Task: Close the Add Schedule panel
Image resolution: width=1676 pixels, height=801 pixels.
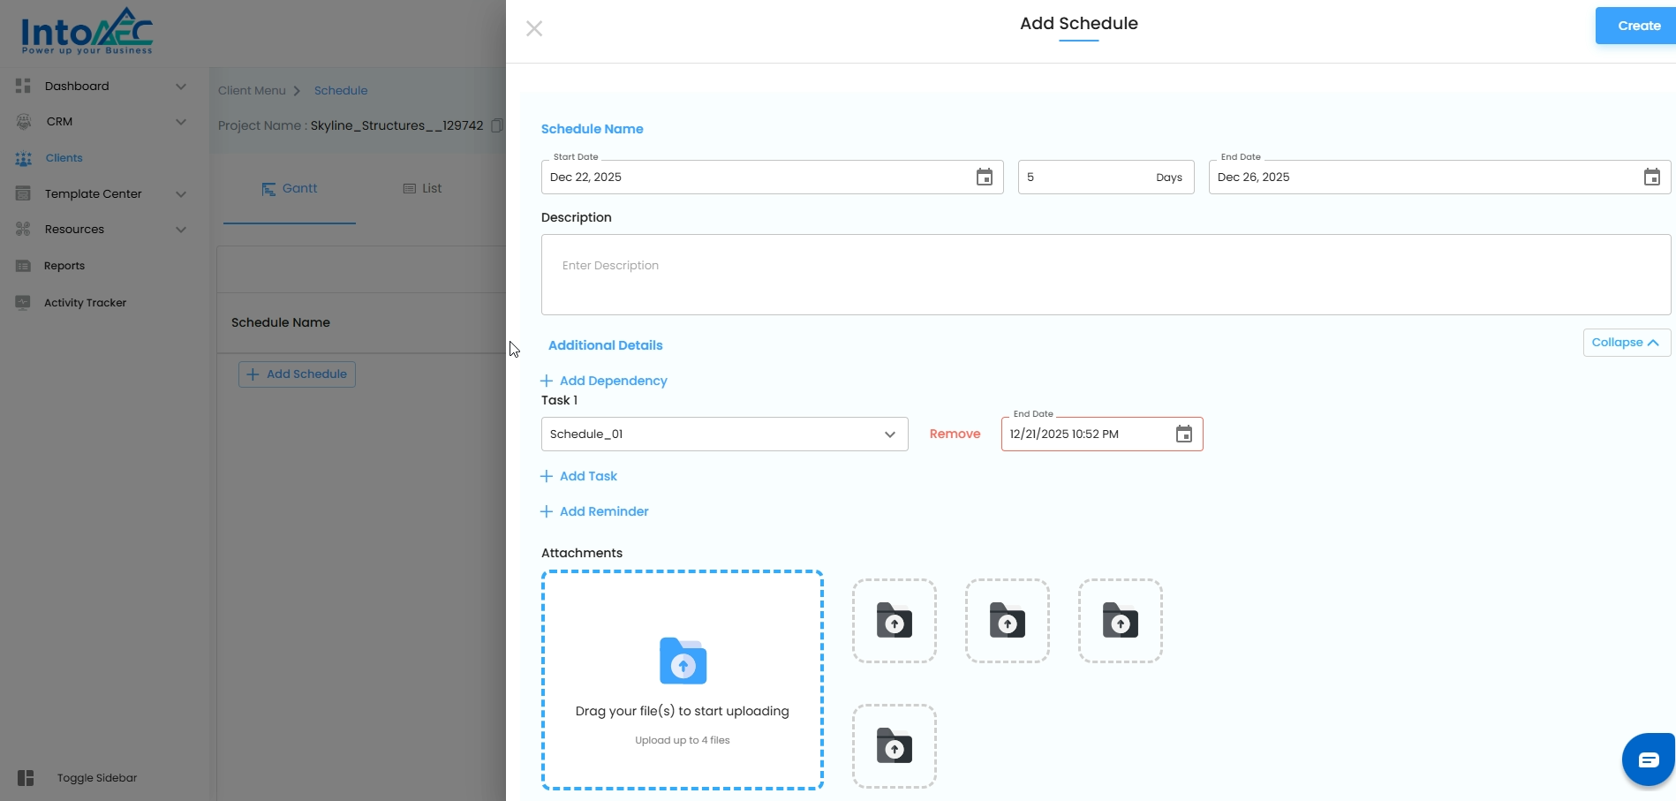Action: [534, 28]
